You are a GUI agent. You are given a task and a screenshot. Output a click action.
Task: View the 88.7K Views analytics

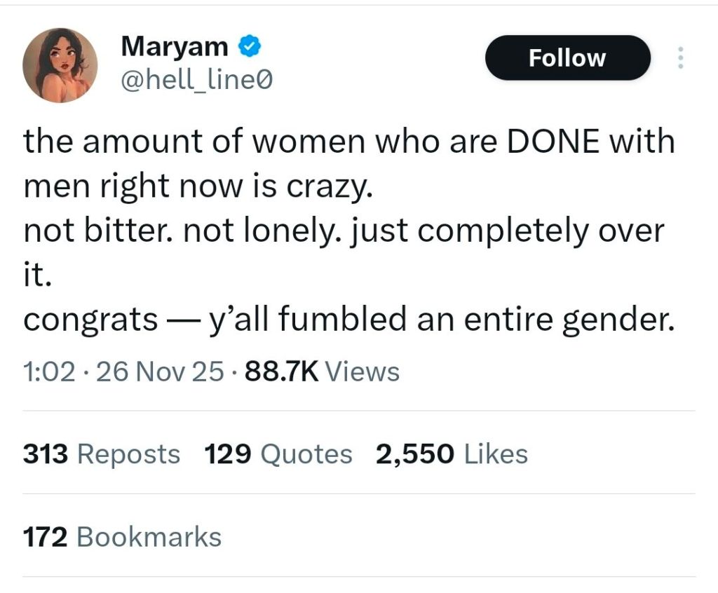[322, 372]
